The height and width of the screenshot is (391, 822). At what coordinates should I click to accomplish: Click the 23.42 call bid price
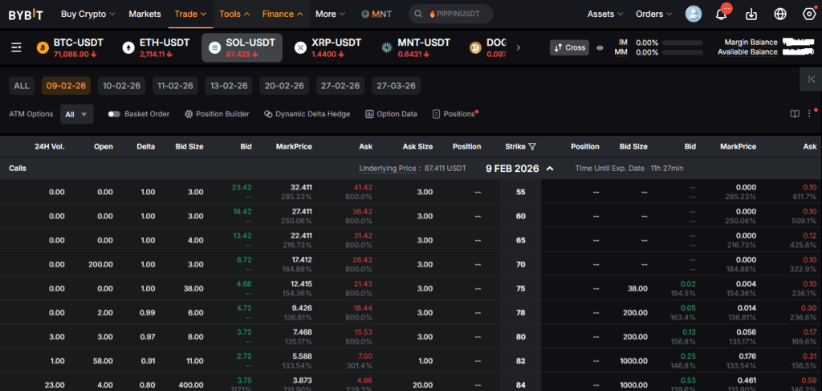(242, 188)
